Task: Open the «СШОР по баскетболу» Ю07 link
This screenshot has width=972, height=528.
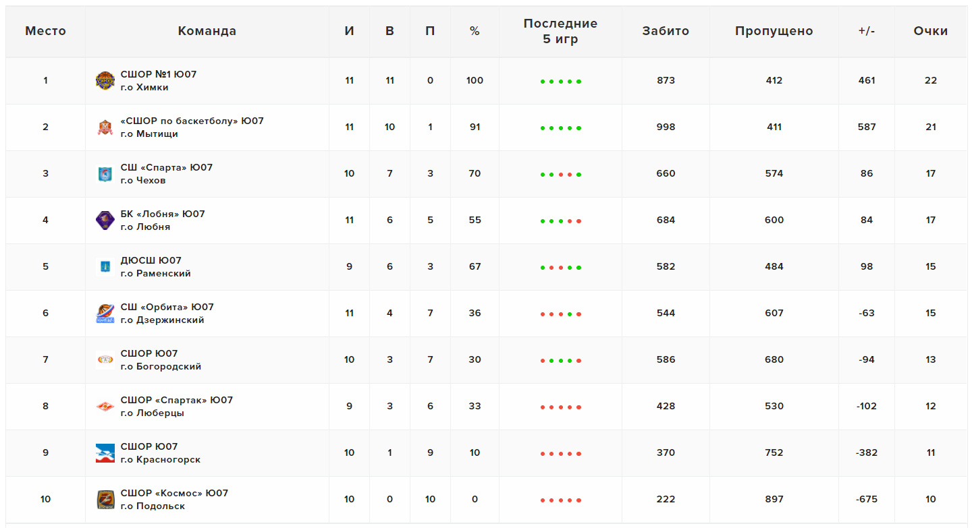Action: tap(192, 121)
